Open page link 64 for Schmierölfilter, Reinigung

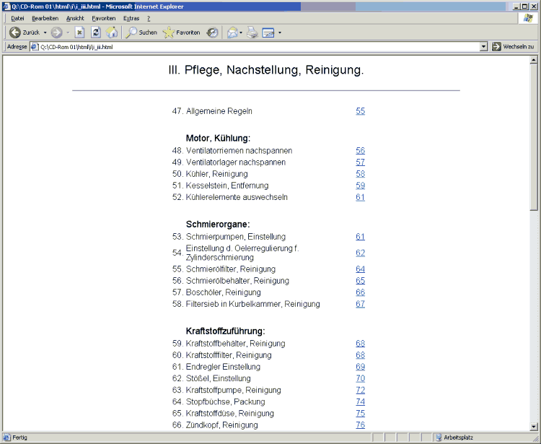click(360, 269)
